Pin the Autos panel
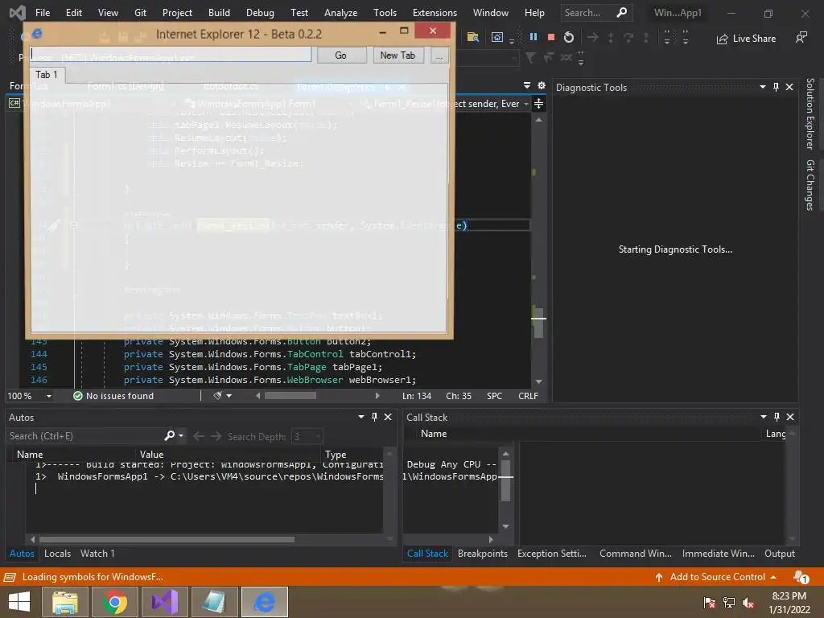This screenshot has width=824, height=618. [x=374, y=417]
